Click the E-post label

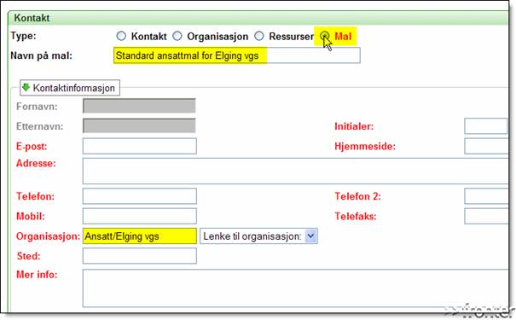click(32, 146)
